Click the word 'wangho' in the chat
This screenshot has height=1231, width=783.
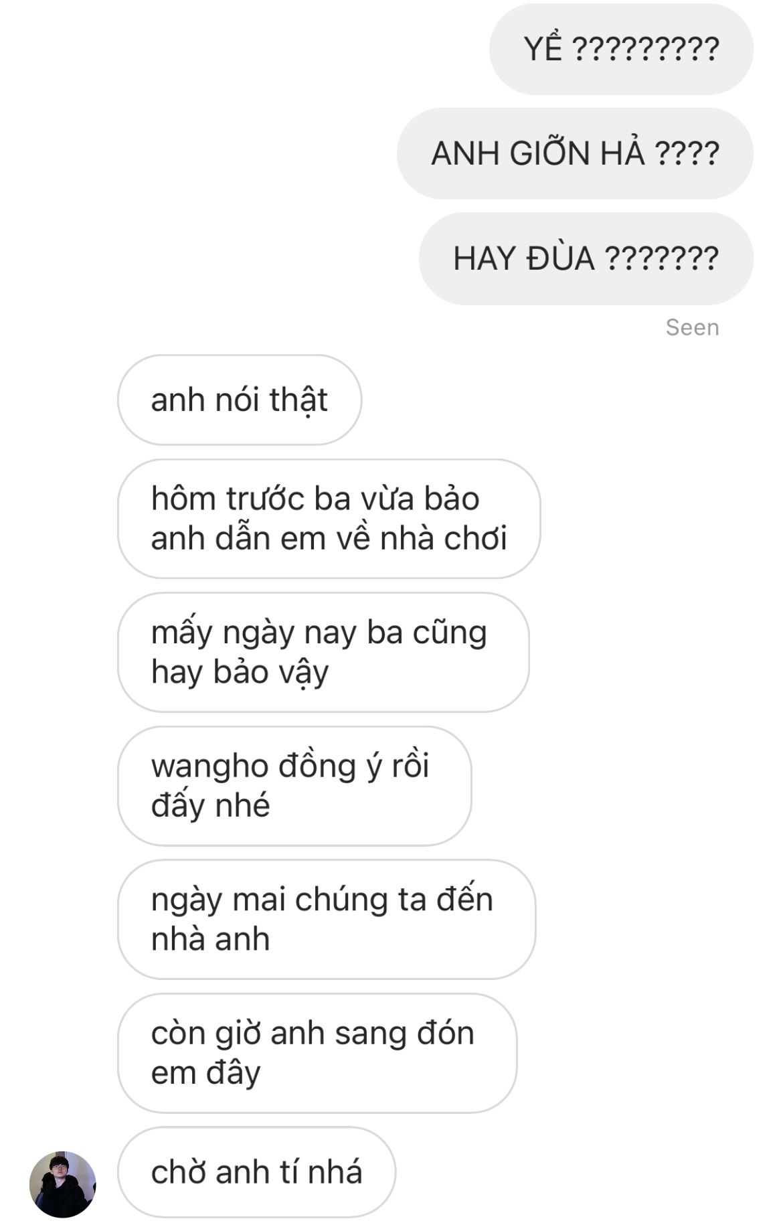210,766
